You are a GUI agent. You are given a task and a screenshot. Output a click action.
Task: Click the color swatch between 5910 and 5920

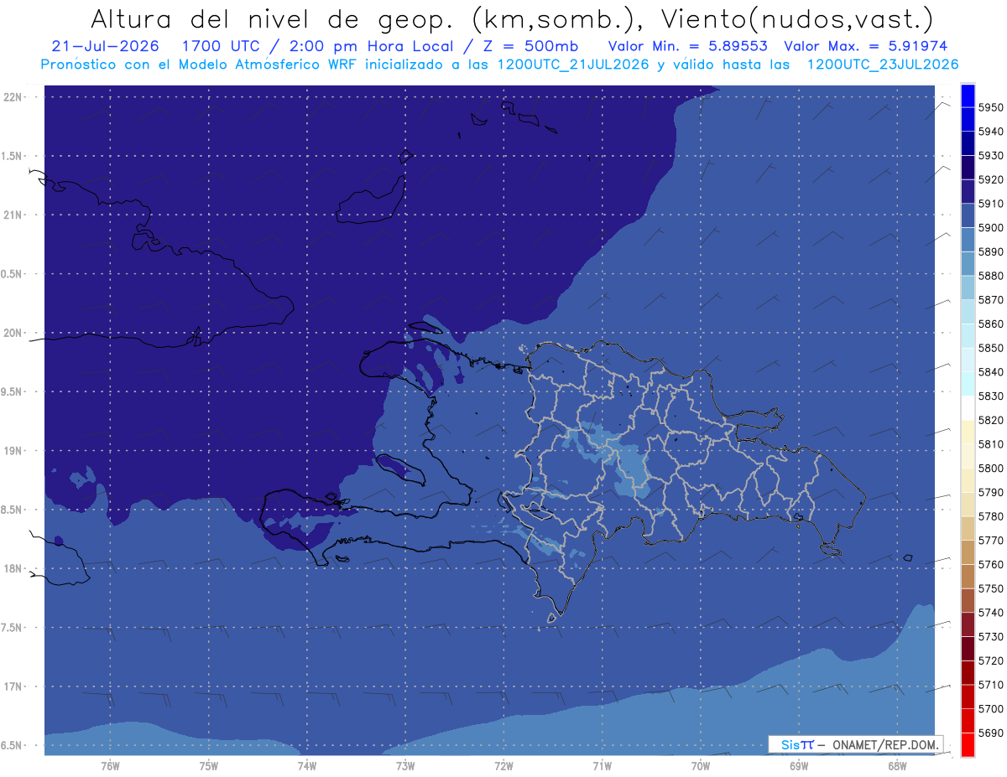point(968,191)
